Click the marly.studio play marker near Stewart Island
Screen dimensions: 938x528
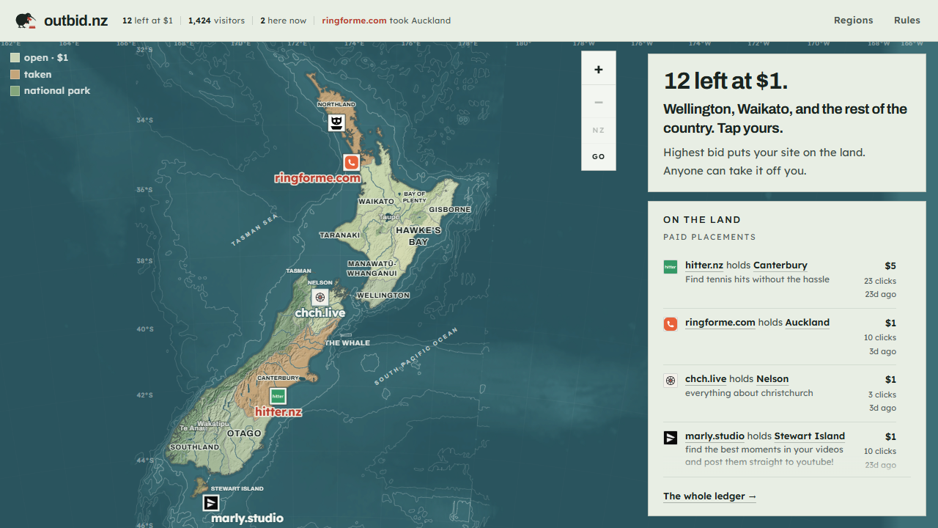[x=210, y=502]
